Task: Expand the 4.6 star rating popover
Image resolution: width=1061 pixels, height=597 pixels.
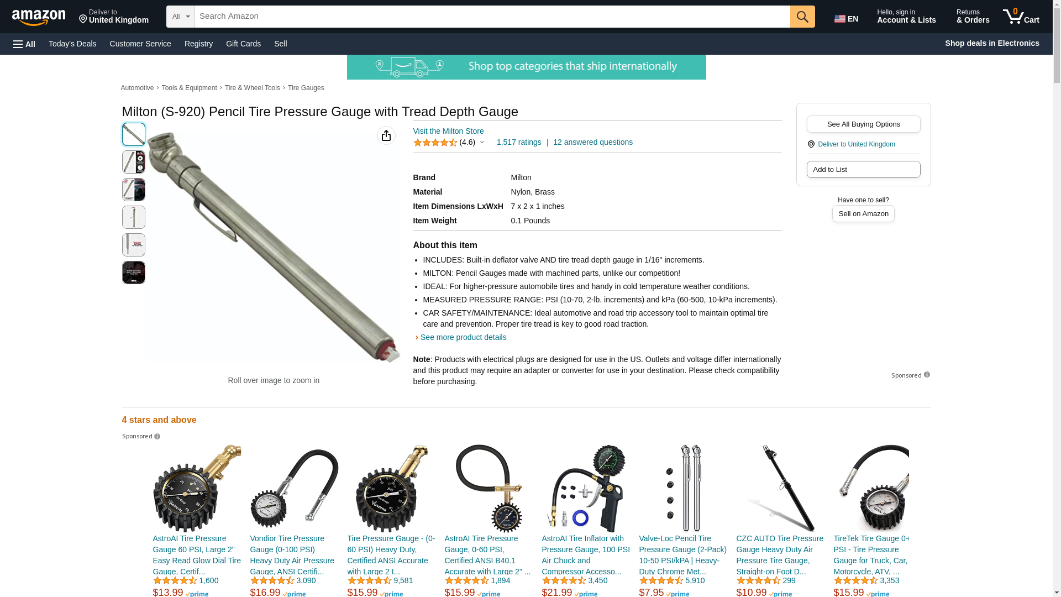Action: 449,143
